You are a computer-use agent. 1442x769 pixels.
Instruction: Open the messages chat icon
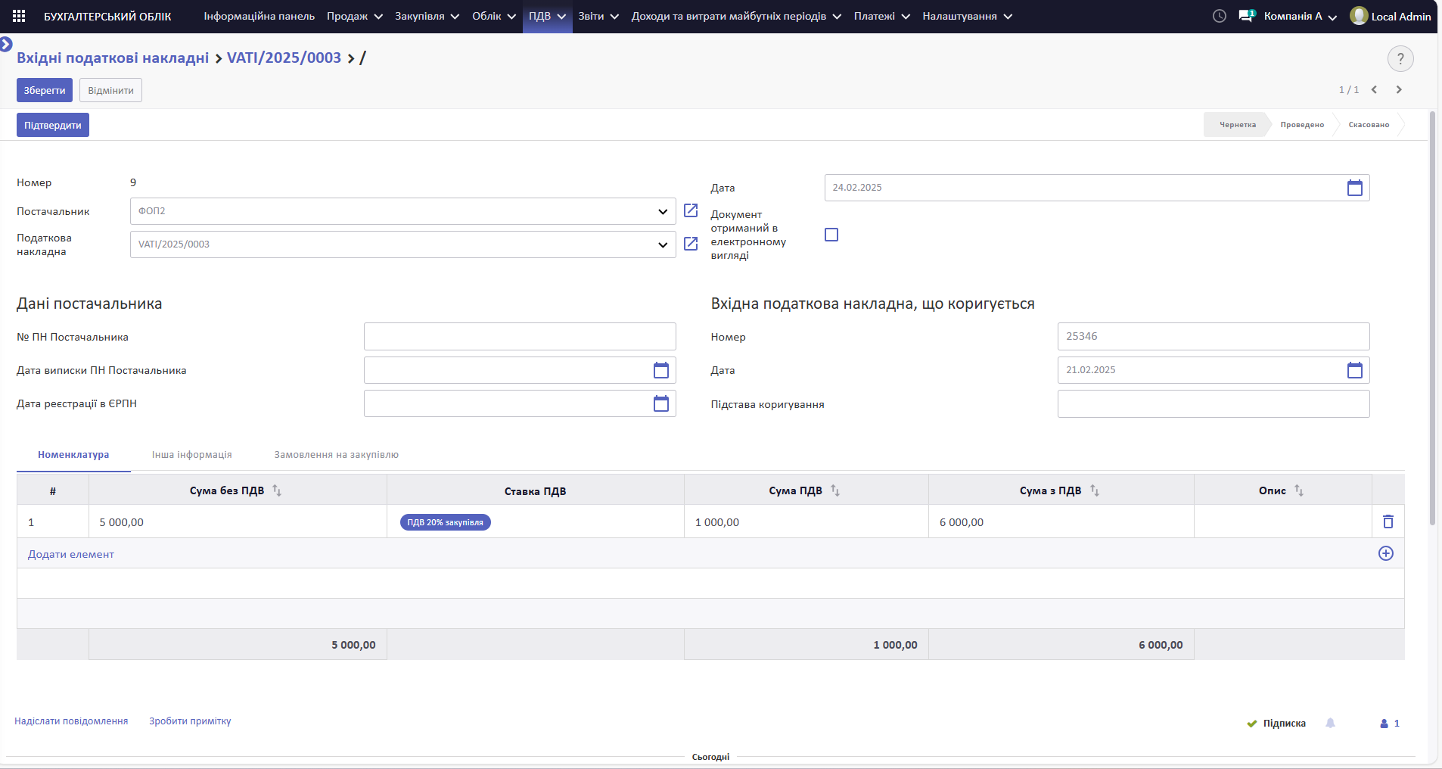1247,16
